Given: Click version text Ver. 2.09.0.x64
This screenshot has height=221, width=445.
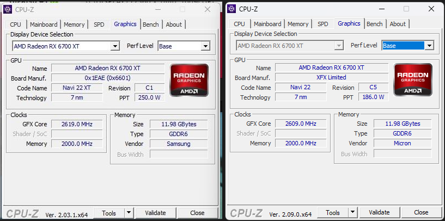Looking at the screenshot, I should click(x=290, y=214).
